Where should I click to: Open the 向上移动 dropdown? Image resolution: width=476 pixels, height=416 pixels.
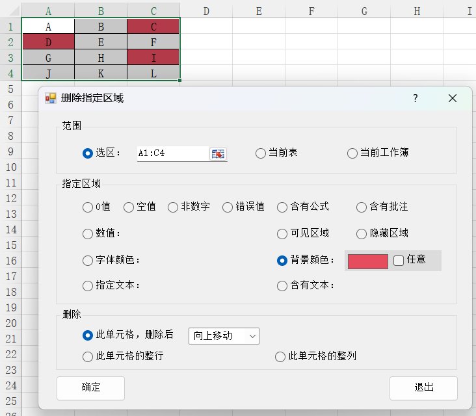click(224, 336)
